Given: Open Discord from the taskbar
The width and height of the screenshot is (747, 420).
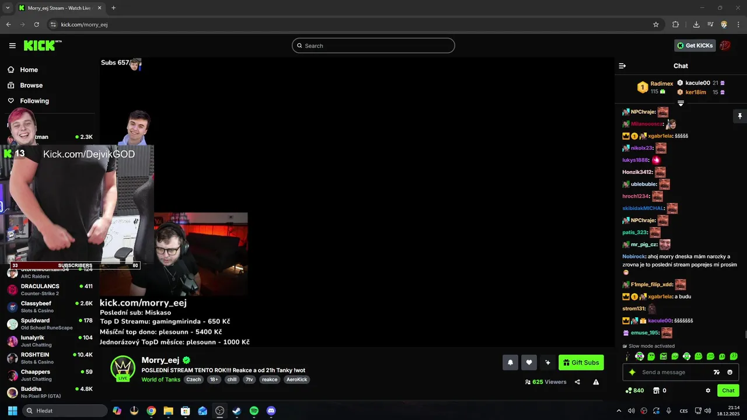Looking at the screenshot, I should click(271, 411).
